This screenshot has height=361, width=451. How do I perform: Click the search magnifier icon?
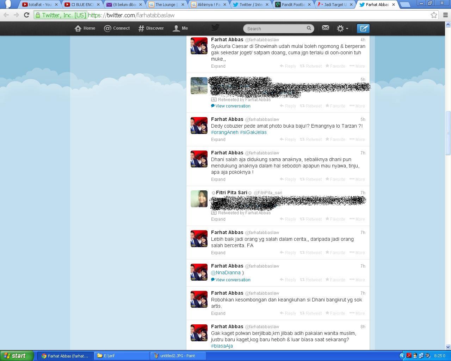[309, 28]
